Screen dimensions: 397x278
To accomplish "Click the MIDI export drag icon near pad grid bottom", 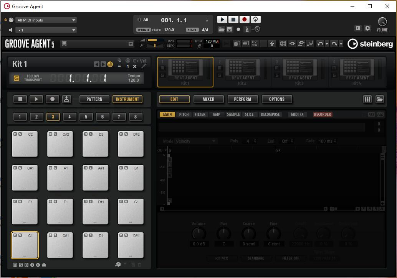I will (x=118, y=264).
